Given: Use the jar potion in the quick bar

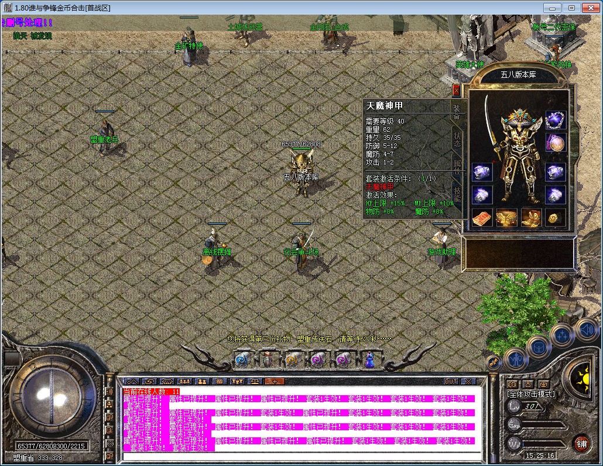Looking at the screenshot, I should (x=268, y=360).
